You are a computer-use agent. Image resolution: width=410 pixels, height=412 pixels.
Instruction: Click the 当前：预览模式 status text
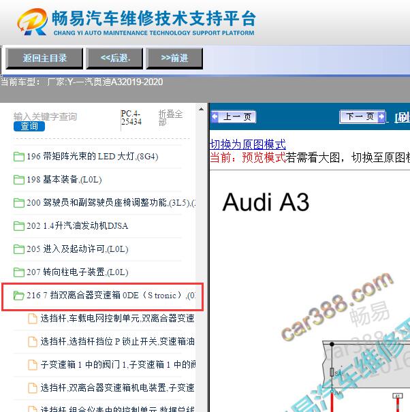(248, 158)
